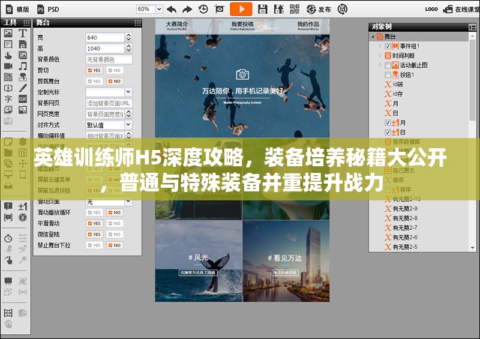Open the PSD import menu
Viewport: 480px width, 339px height.
click(48, 10)
